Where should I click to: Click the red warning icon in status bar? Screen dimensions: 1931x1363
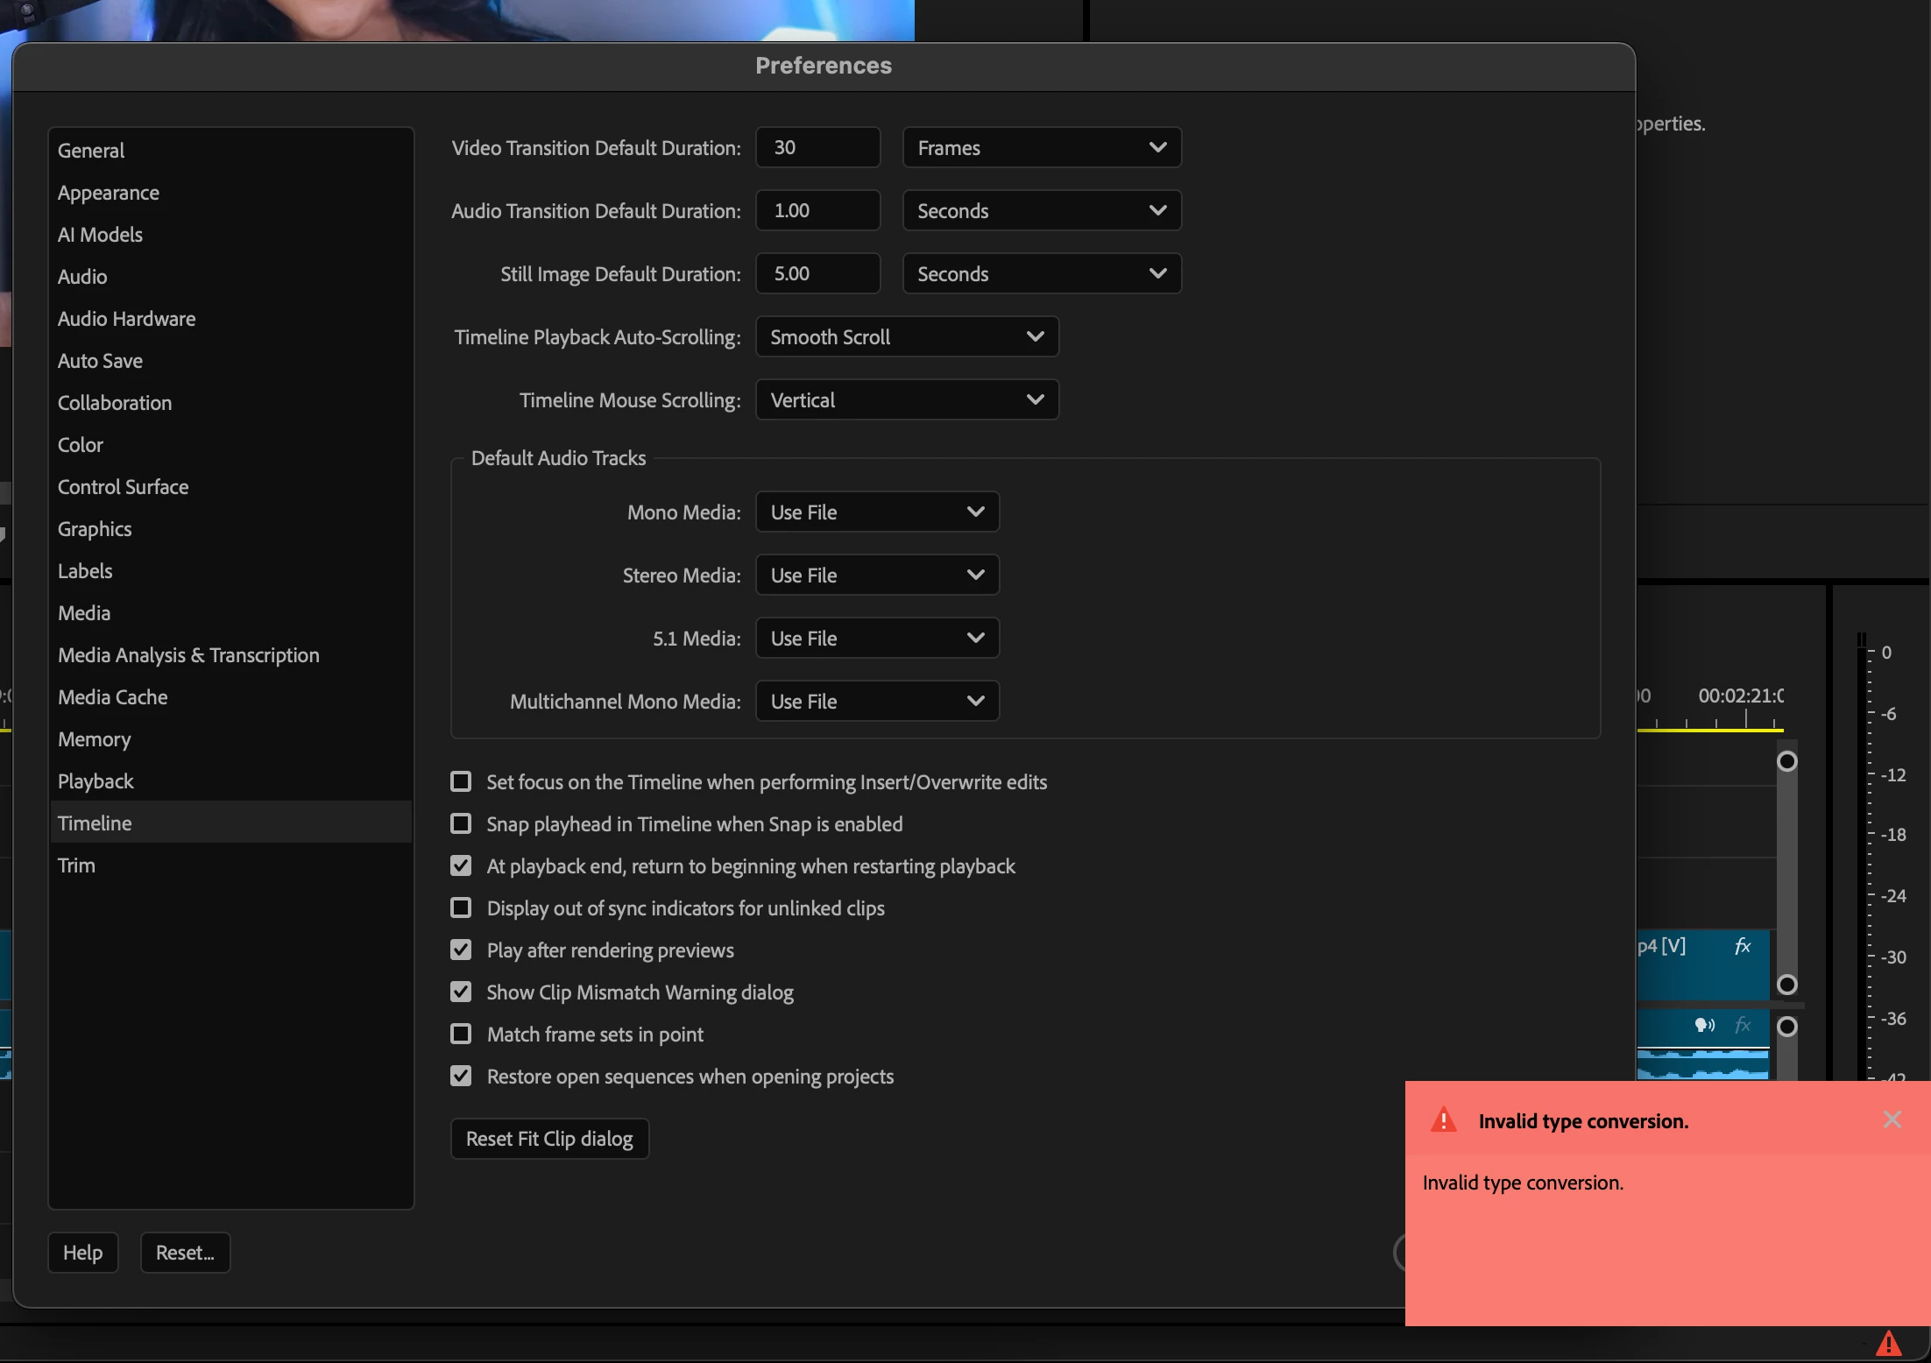click(1888, 1343)
